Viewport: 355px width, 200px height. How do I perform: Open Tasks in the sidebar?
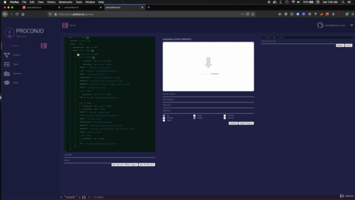[16, 64]
